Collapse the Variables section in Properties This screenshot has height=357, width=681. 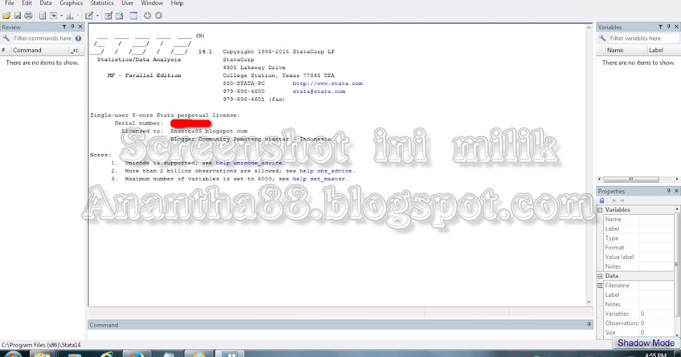point(600,210)
